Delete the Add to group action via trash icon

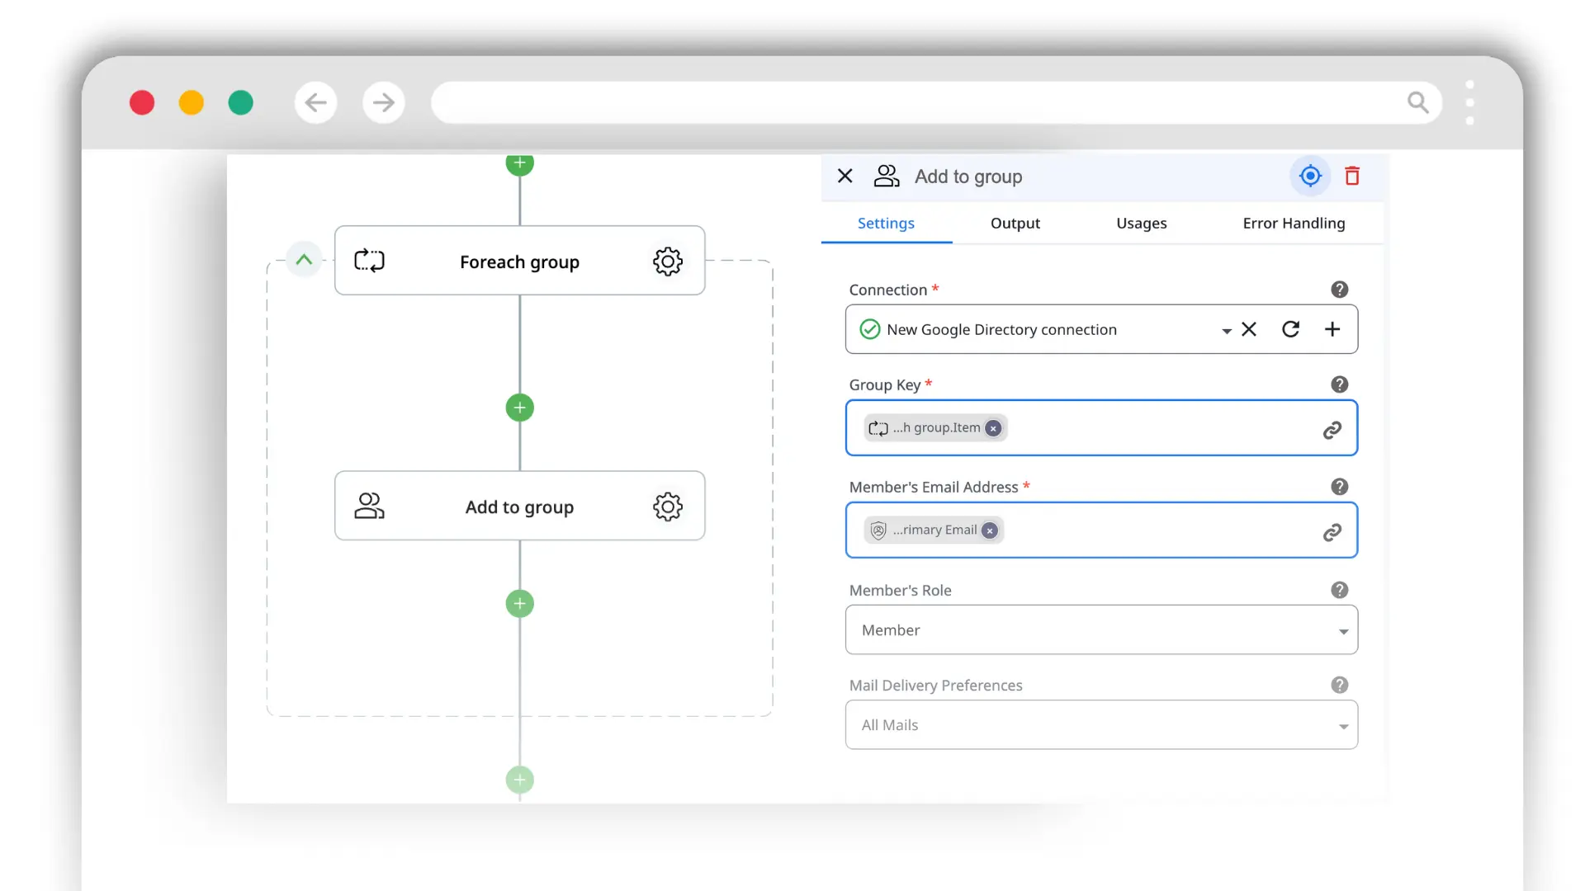1352,176
